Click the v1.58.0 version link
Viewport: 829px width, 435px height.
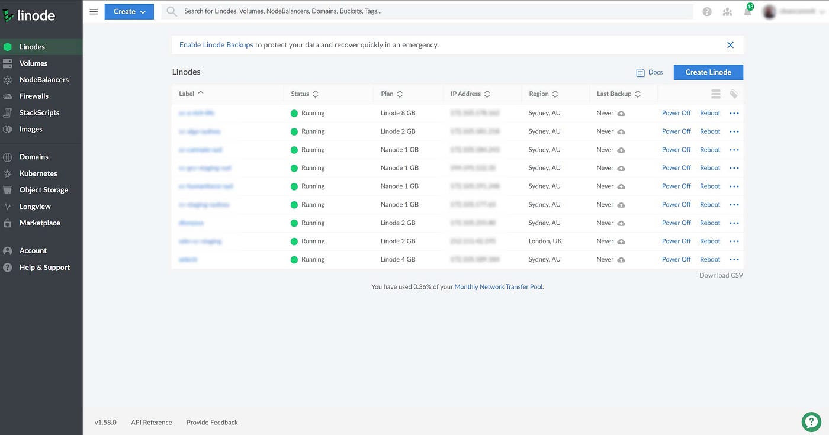pyautogui.click(x=105, y=423)
